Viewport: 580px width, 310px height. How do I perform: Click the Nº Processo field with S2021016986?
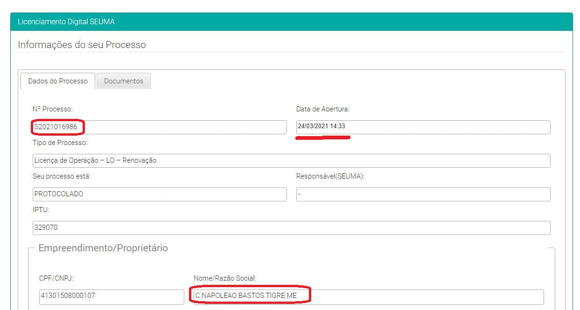[x=159, y=127]
